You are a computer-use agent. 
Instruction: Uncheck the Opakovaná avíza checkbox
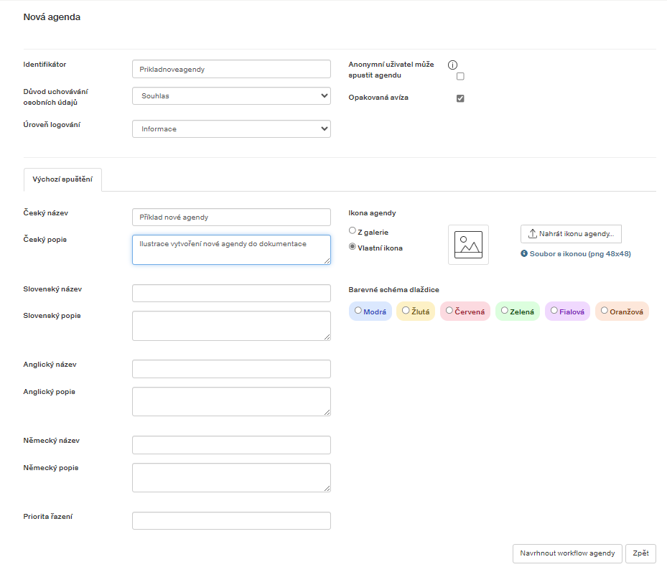(x=460, y=98)
